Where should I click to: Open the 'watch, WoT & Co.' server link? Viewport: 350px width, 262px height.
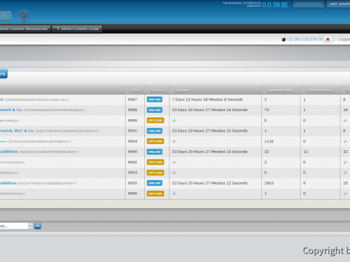(17, 131)
